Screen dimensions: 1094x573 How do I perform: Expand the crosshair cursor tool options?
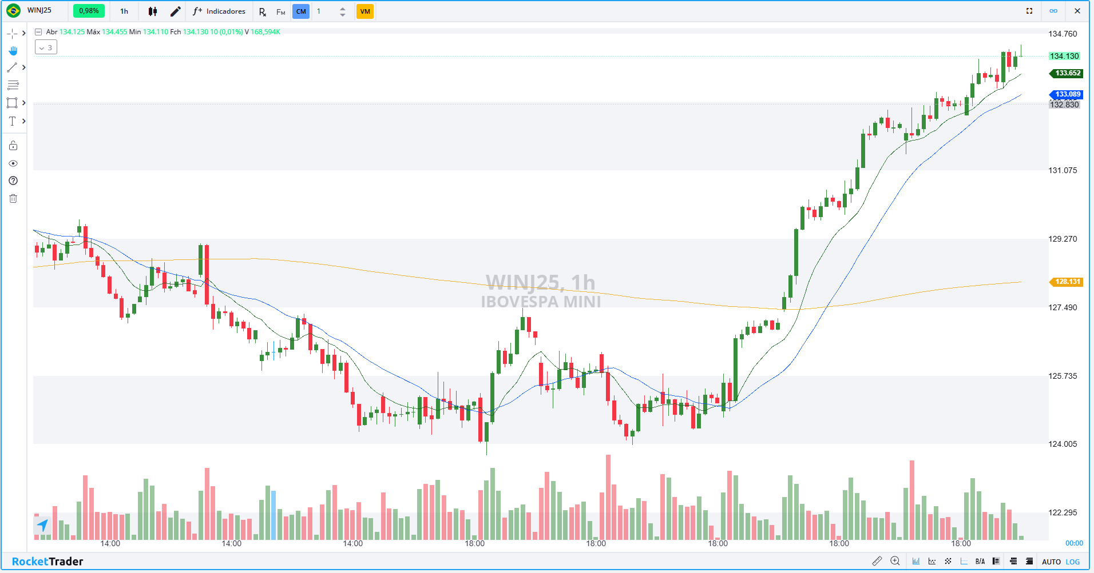point(23,33)
